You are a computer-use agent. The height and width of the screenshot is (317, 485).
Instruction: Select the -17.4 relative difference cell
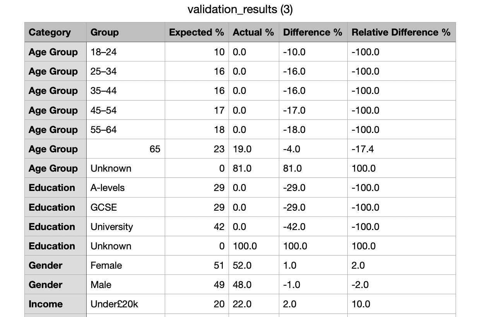pyautogui.click(x=363, y=149)
